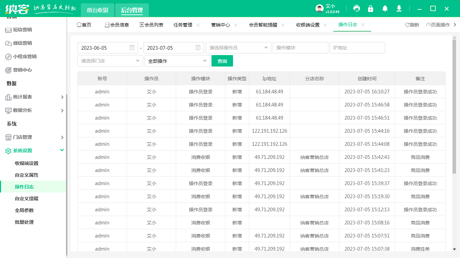Open 营销中心 in the sidebar
Screen dimensions: 460x258
tap(22, 70)
